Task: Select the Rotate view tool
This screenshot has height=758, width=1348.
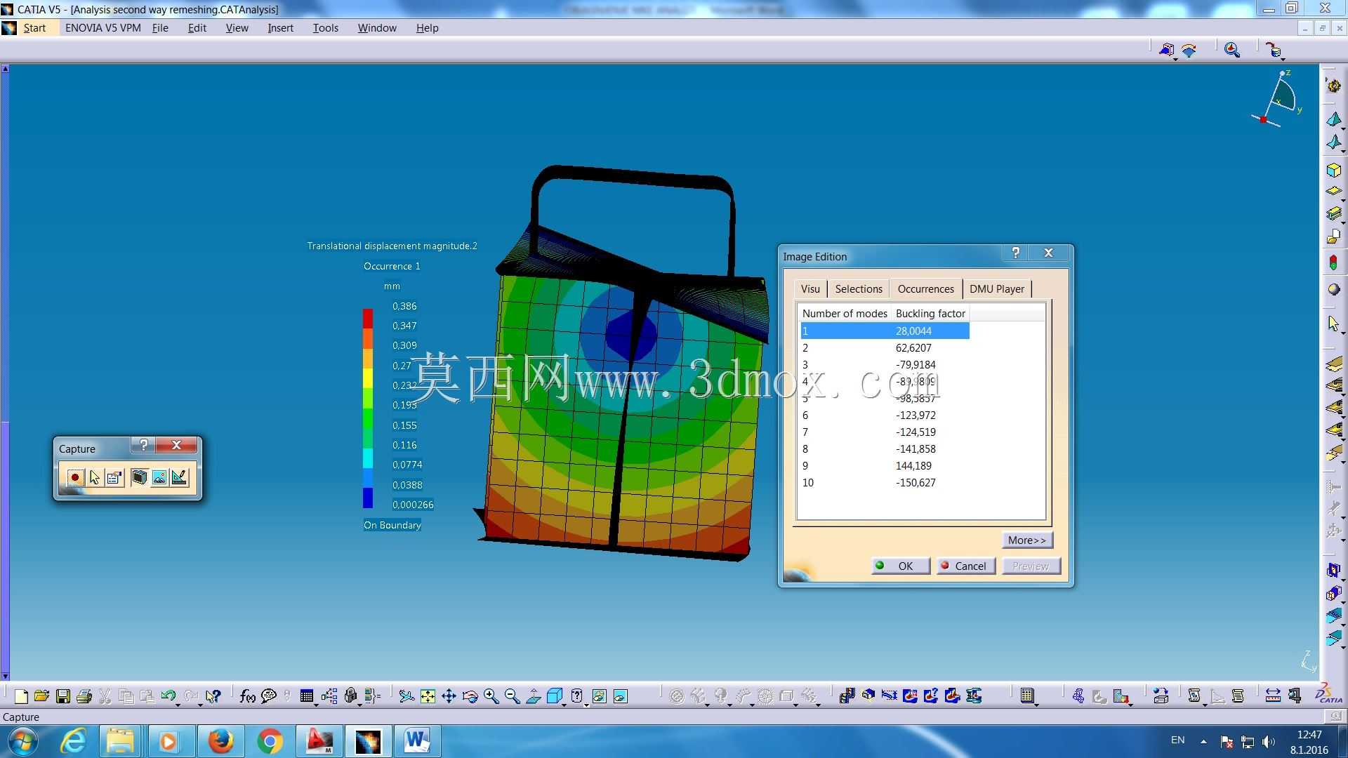Action: 470,696
